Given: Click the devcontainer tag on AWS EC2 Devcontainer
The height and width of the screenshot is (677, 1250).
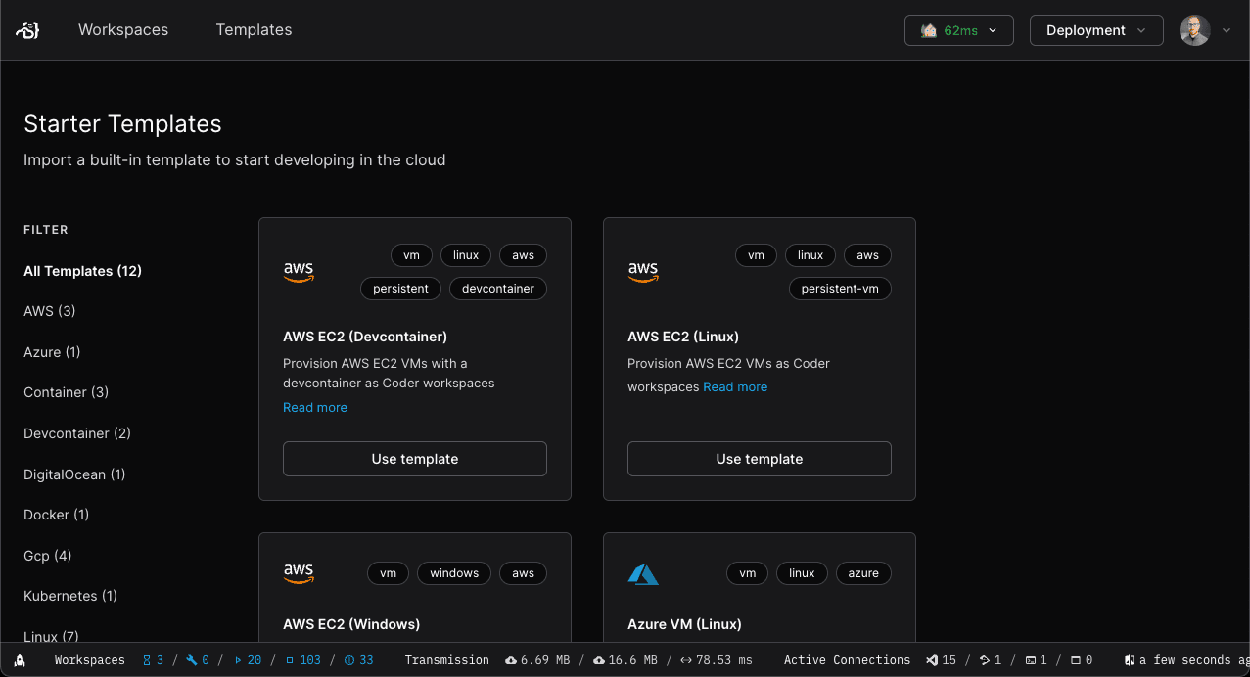Looking at the screenshot, I should coord(498,289).
